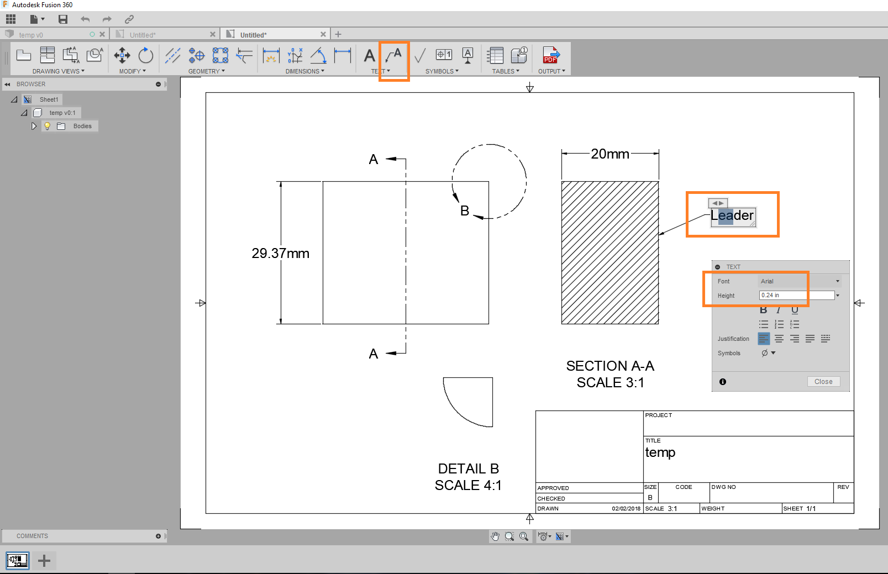
Task: Select the Surface Texture symbol tool
Action: coord(421,55)
